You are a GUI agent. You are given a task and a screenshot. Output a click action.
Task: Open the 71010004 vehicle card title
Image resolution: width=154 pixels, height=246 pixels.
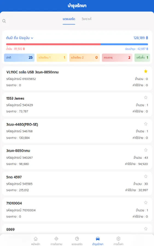14,203
